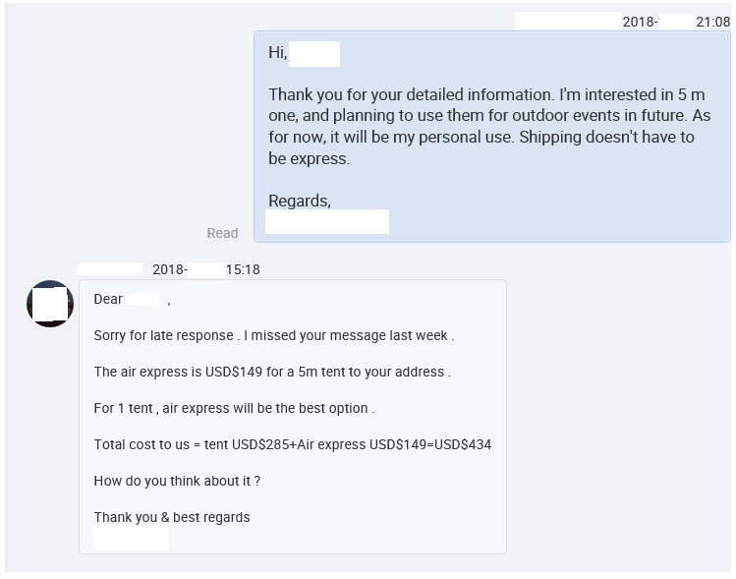Click the redacted signature in the white message
This screenshot has width=736, height=579.
[131, 538]
